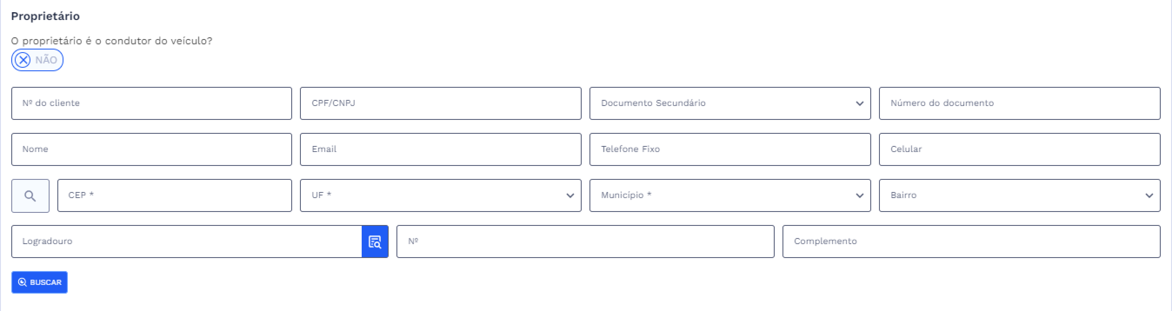The width and height of the screenshot is (1172, 311).
Task: Focus the Email input field
Action: click(440, 149)
